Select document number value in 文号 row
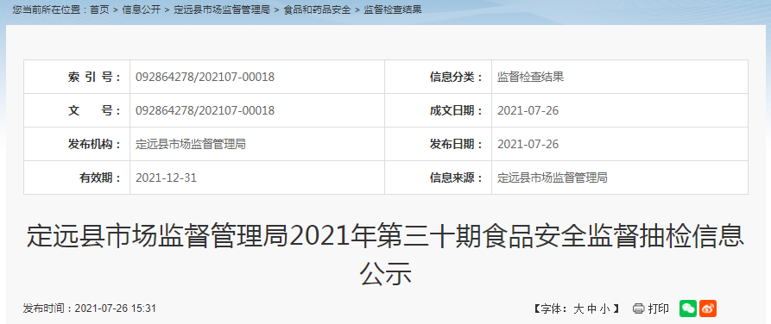Viewport: 771px width, 324px height. 205,110
